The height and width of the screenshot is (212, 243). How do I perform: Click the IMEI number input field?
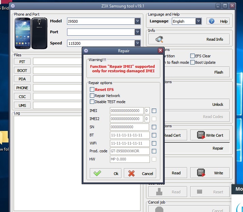point(127,111)
